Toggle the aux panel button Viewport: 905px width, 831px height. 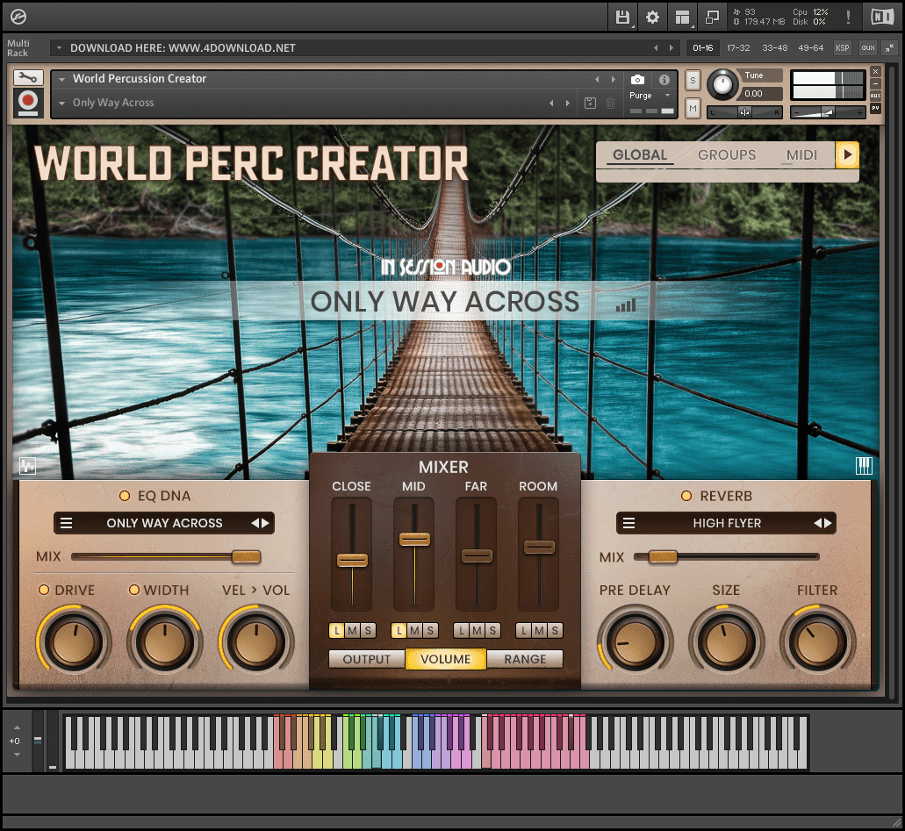[867, 48]
